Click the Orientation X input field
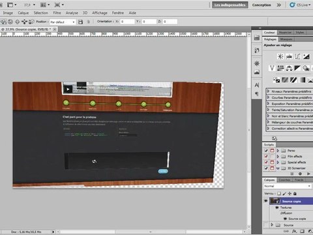313x235 pixels. click(x=127, y=22)
